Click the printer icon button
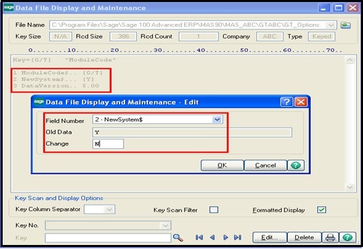This screenshot has height=249, width=363. coord(330,238)
